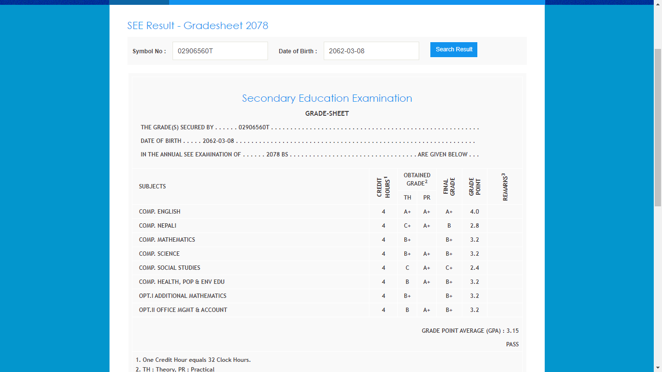Image resolution: width=662 pixels, height=372 pixels.
Task: Select the COMP. ENGLISH subject row
Action: [x=160, y=212]
